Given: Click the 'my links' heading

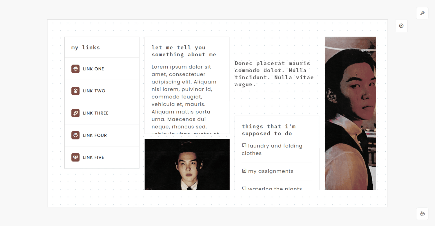Looking at the screenshot, I should 86,47.
